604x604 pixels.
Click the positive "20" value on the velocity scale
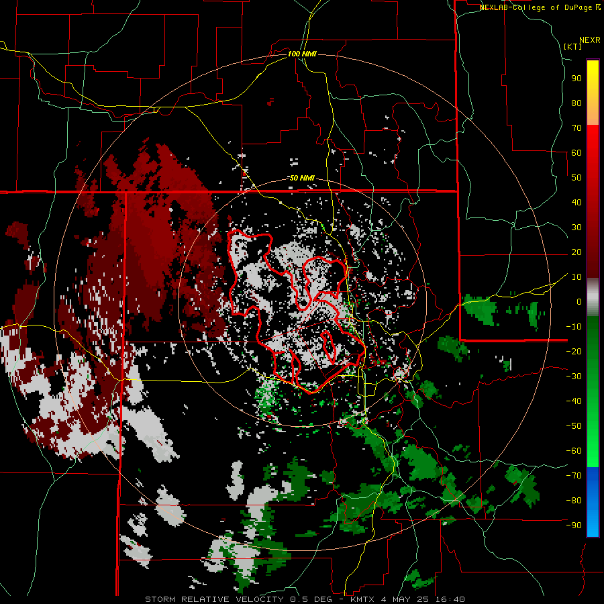[x=576, y=252]
